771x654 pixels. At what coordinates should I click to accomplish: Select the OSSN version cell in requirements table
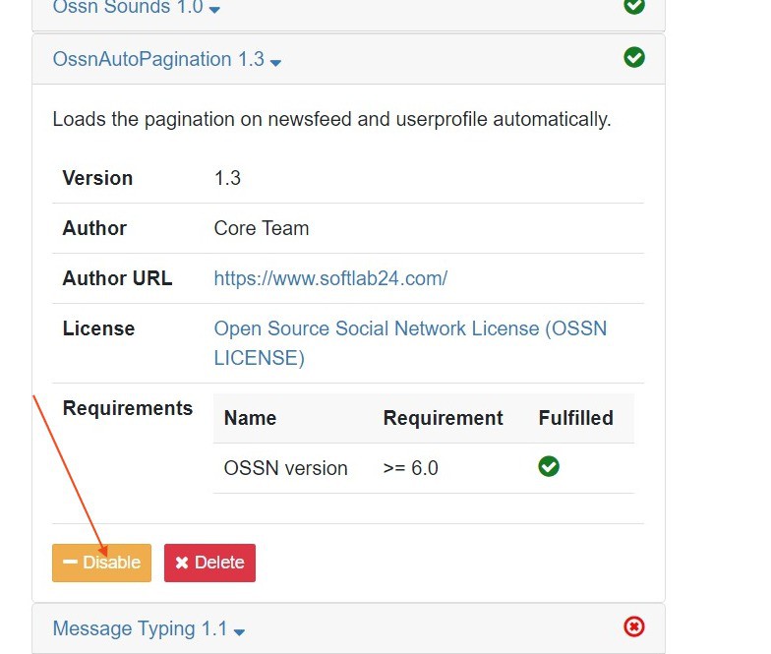285,468
